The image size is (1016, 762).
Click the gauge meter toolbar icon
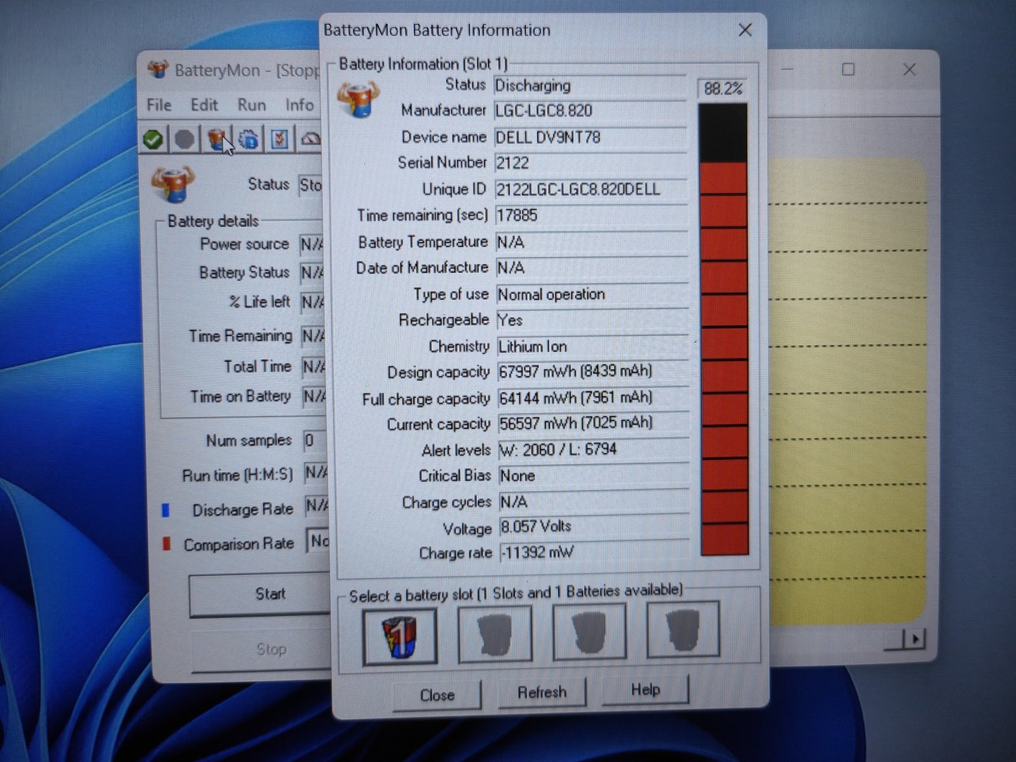pos(310,139)
